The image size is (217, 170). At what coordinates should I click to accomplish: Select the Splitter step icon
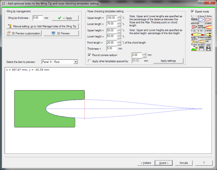pyautogui.click(x=194, y=26)
